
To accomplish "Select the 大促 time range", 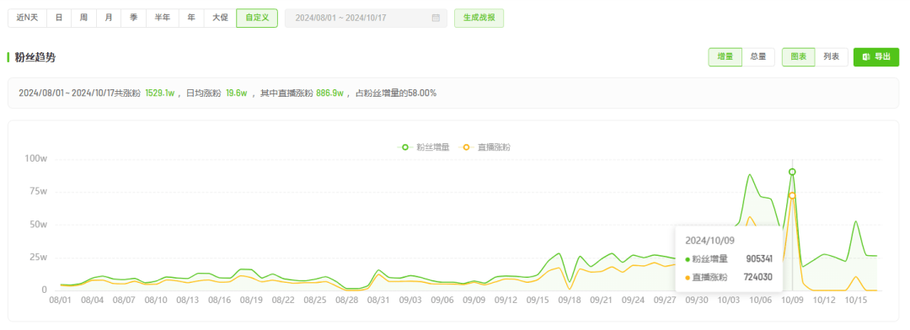I will (220, 18).
